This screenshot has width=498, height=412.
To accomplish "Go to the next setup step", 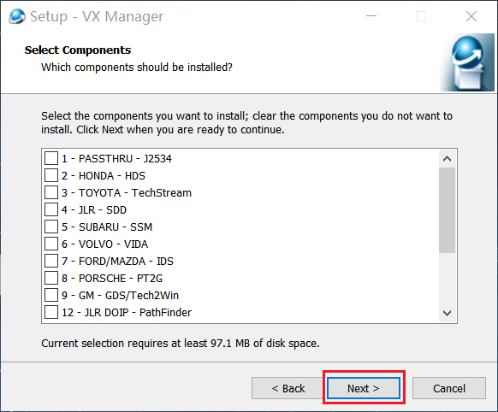I will [x=364, y=388].
